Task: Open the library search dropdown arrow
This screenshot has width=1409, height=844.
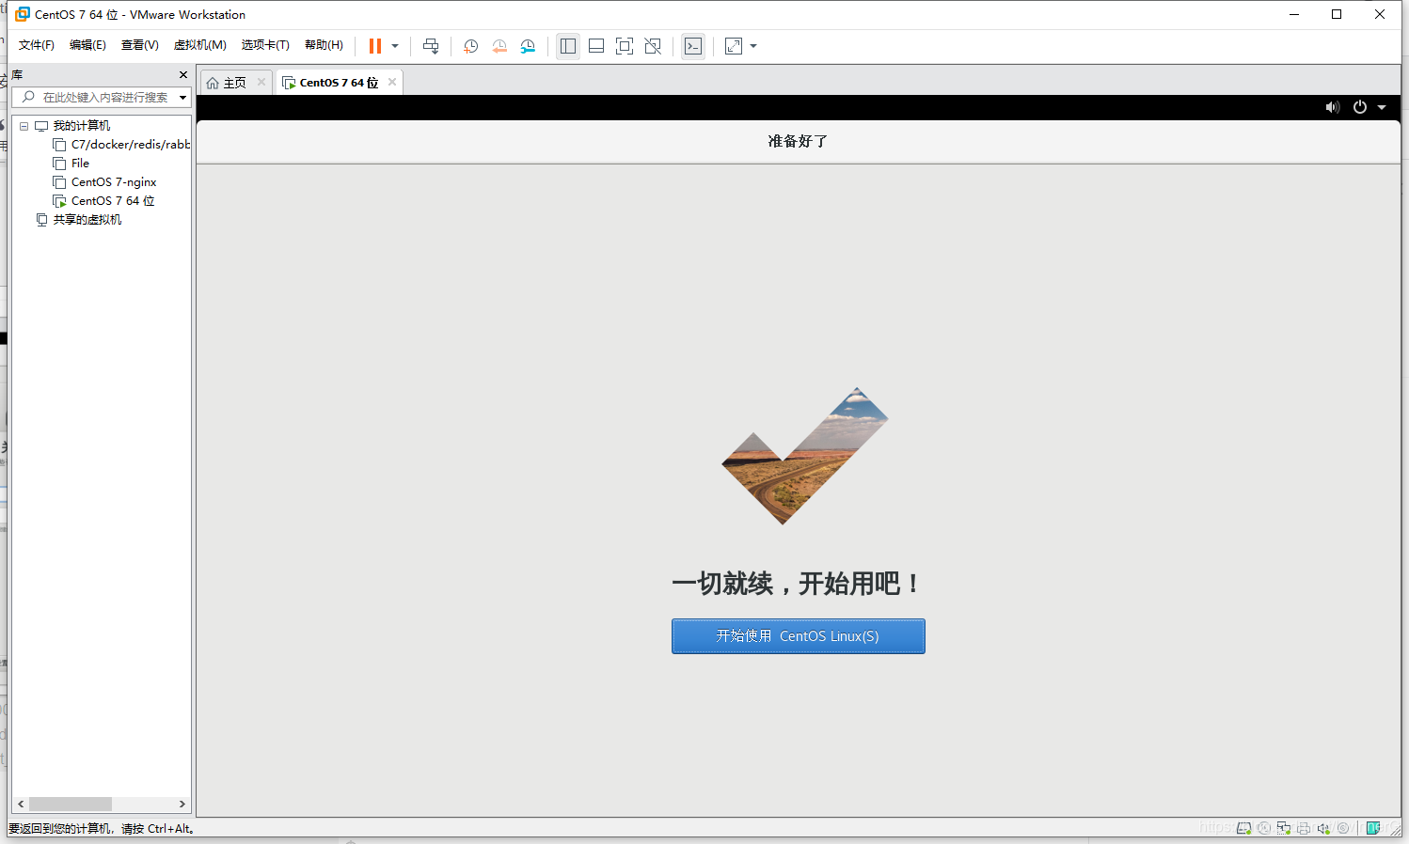Action: [183, 98]
